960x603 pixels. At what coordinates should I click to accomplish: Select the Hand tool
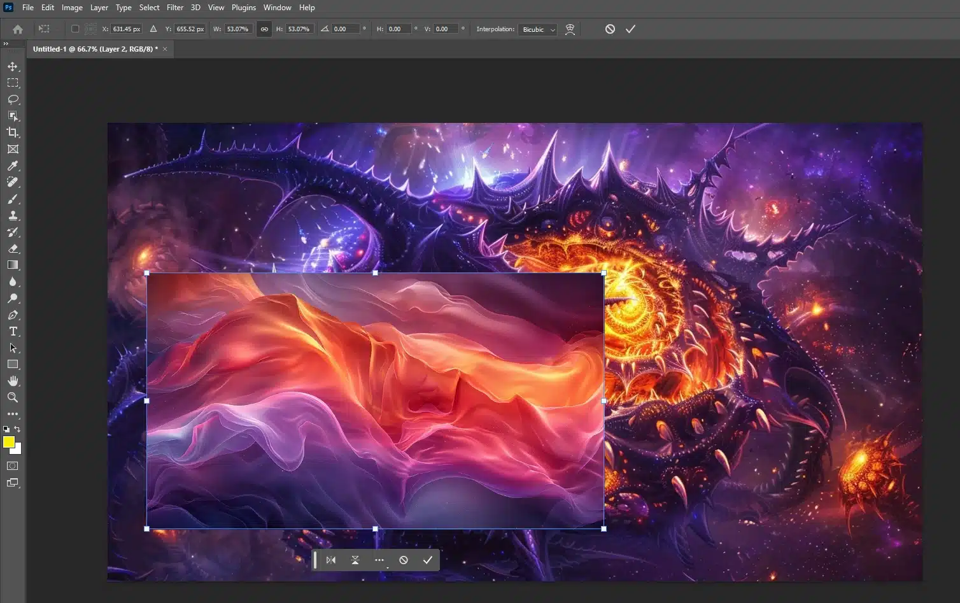(13, 381)
